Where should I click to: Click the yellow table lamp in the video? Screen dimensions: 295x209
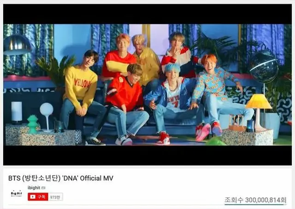click(259, 112)
